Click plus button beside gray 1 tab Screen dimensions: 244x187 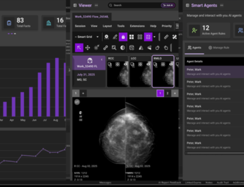coord(83,93)
